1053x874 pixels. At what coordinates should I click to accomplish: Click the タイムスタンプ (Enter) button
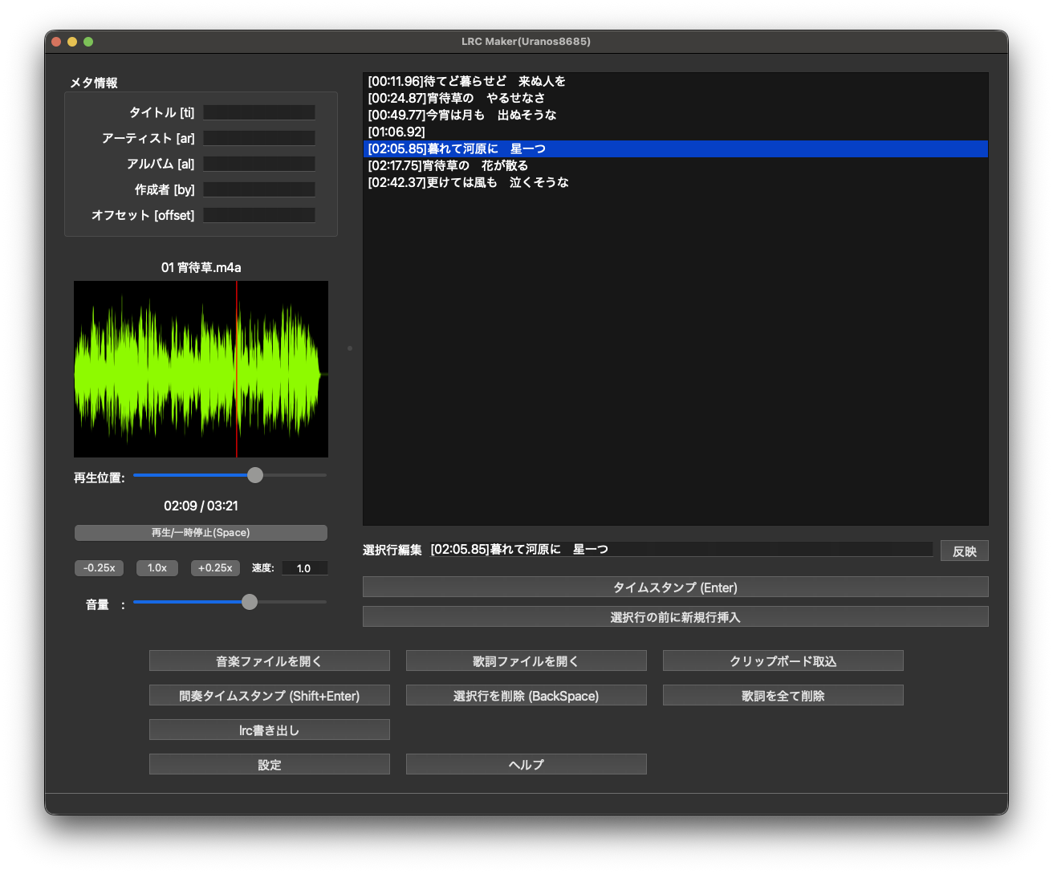tap(675, 587)
